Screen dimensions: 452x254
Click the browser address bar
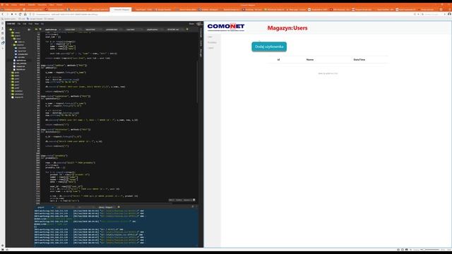coord(222,14)
